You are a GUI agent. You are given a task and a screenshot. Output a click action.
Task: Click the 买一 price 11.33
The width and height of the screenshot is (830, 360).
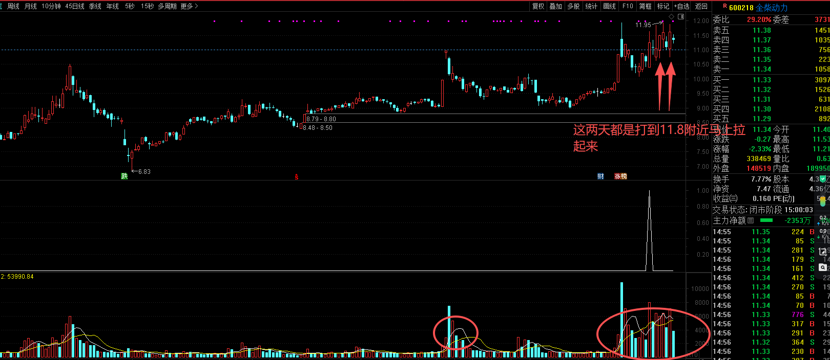[x=761, y=80]
